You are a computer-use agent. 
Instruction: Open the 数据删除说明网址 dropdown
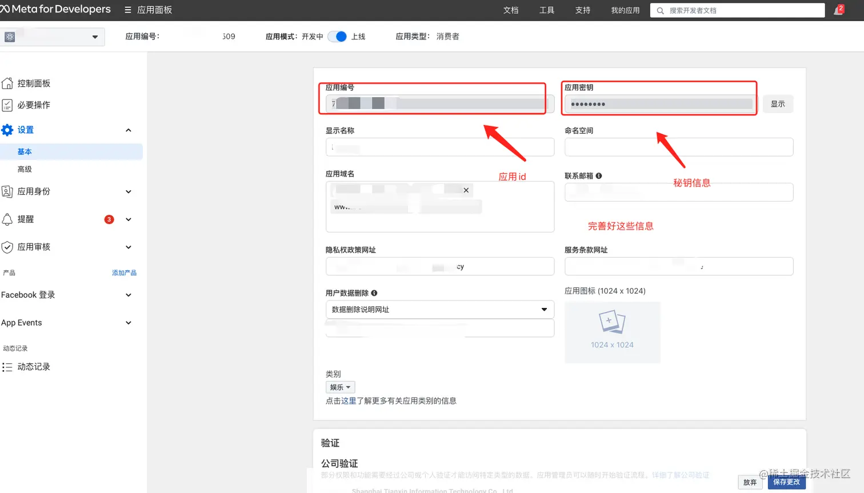coord(440,310)
